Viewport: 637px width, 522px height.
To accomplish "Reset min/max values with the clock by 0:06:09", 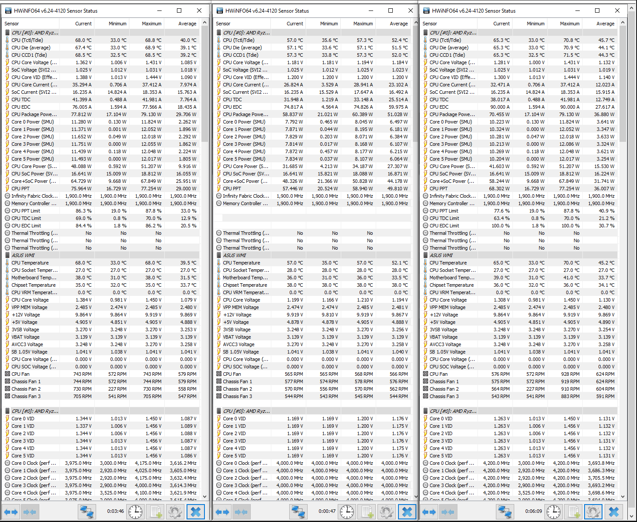I will [554, 512].
